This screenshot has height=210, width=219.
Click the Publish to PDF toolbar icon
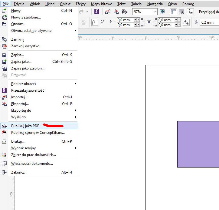click(x=124, y=12)
